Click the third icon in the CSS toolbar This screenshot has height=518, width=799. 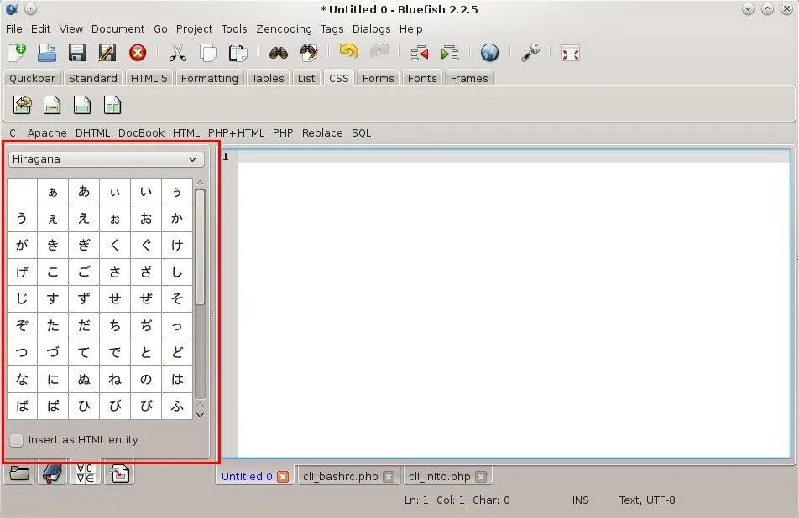coord(82,105)
